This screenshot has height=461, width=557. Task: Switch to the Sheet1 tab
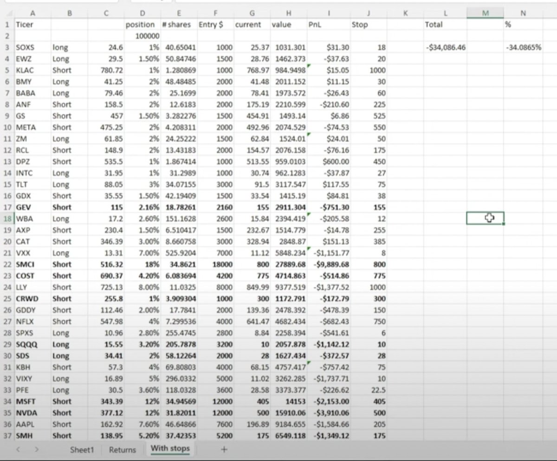[x=82, y=449]
